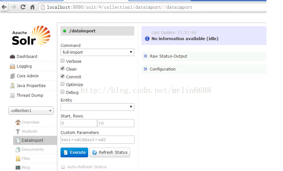Image resolution: width=283 pixels, height=171 pixels.
Task: Open Logging in the sidebar
Action: click(24, 66)
